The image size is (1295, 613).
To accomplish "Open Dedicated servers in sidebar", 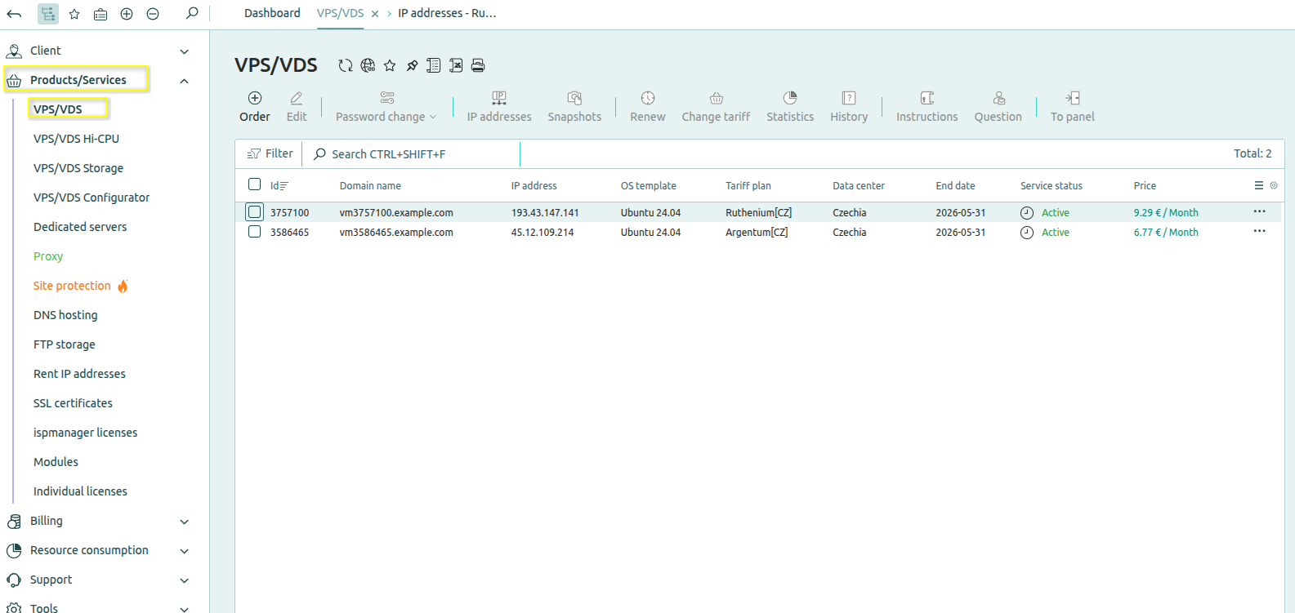I will (80, 227).
